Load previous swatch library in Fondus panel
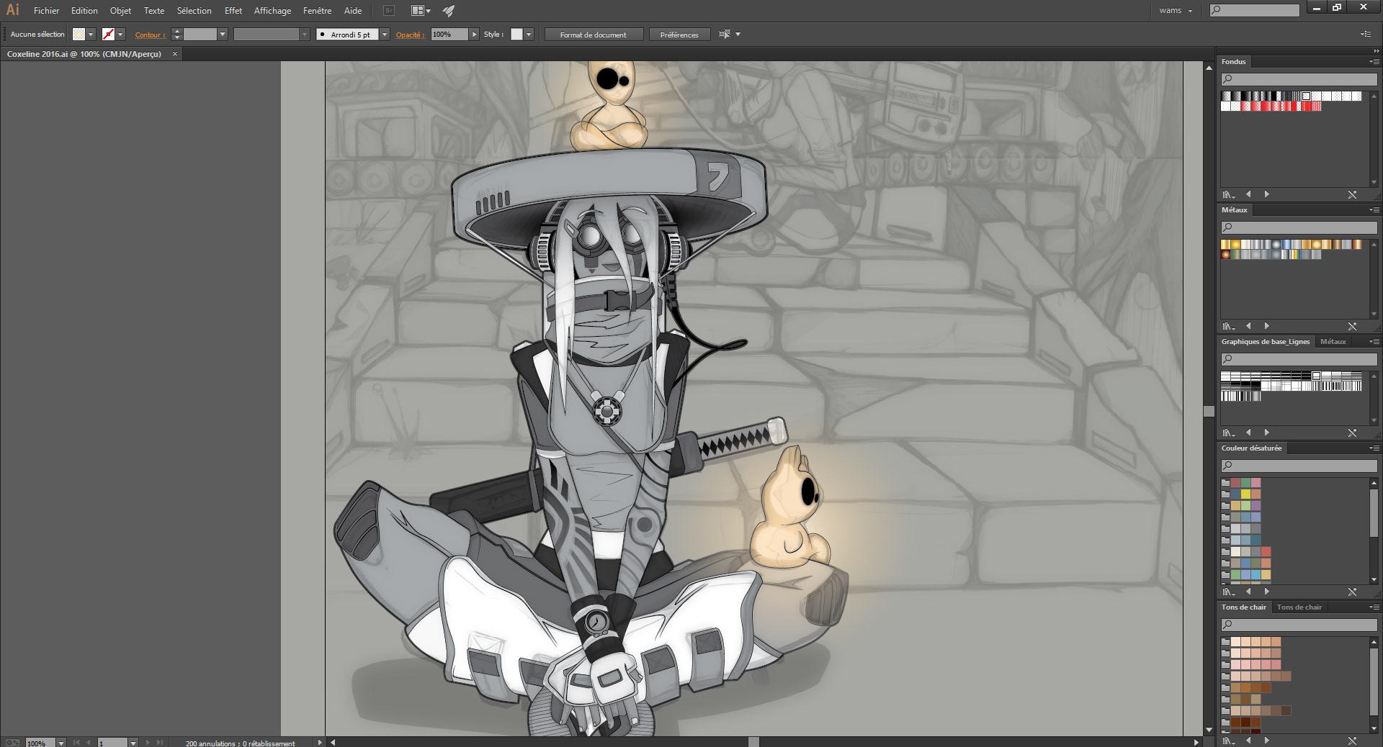This screenshot has height=747, width=1383. tap(1248, 194)
